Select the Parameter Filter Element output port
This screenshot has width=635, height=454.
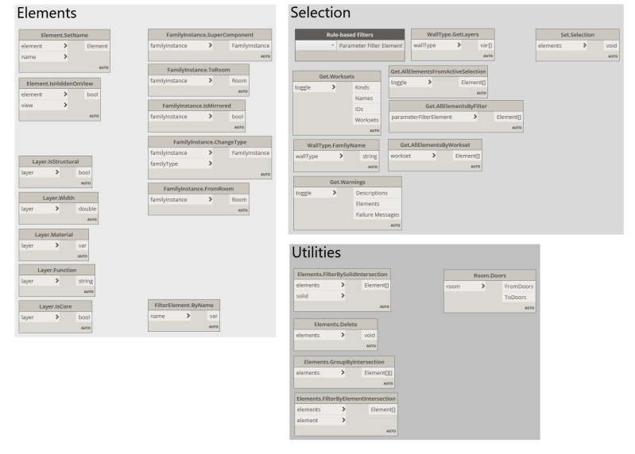[x=370, y=46]
